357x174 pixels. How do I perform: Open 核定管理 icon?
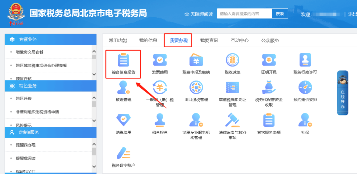[123, 87]
